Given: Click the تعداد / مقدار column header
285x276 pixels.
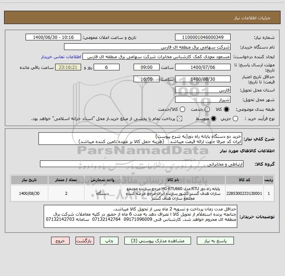Looking at the screenshot, I should coord(66,180).
